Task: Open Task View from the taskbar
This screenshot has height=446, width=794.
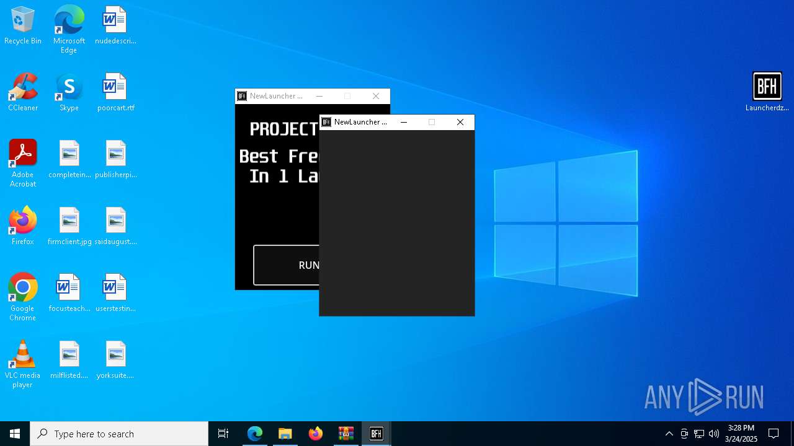Action: click(x=223, y=434)
